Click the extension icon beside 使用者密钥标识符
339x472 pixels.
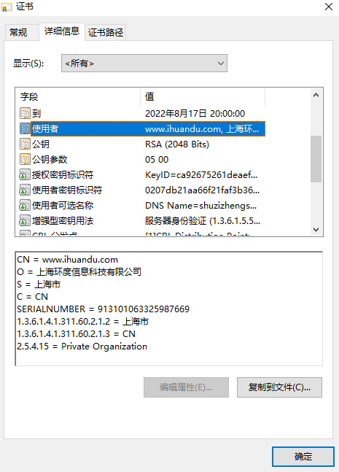(x=25, y=190)
